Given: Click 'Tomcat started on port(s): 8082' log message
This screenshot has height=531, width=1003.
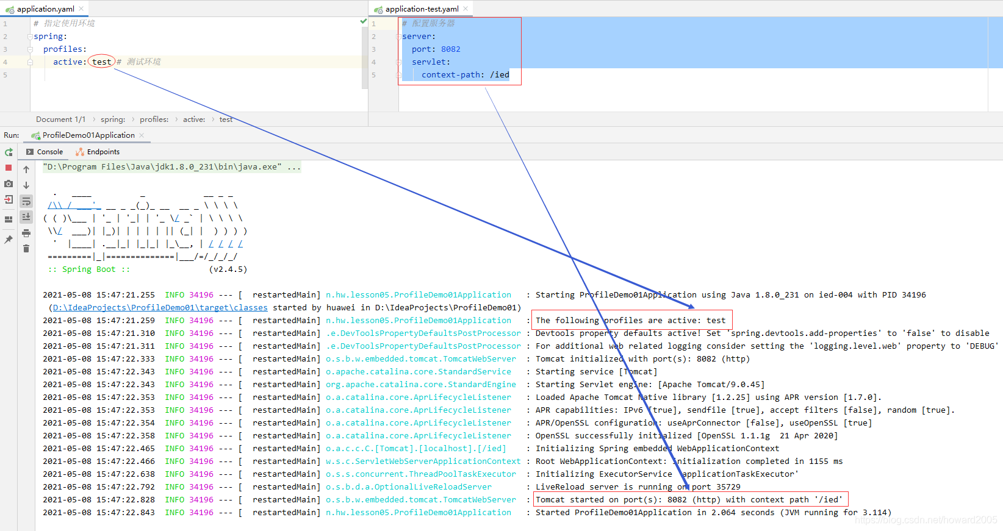Looking at the screenshot, I should click(689, 500).
